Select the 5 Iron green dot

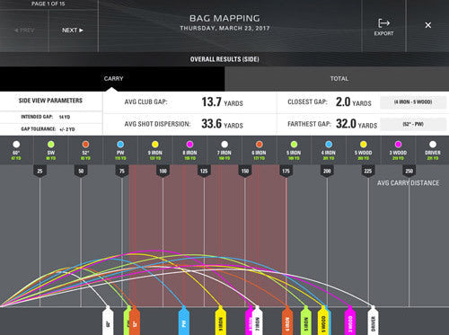(x=294, y=145)
